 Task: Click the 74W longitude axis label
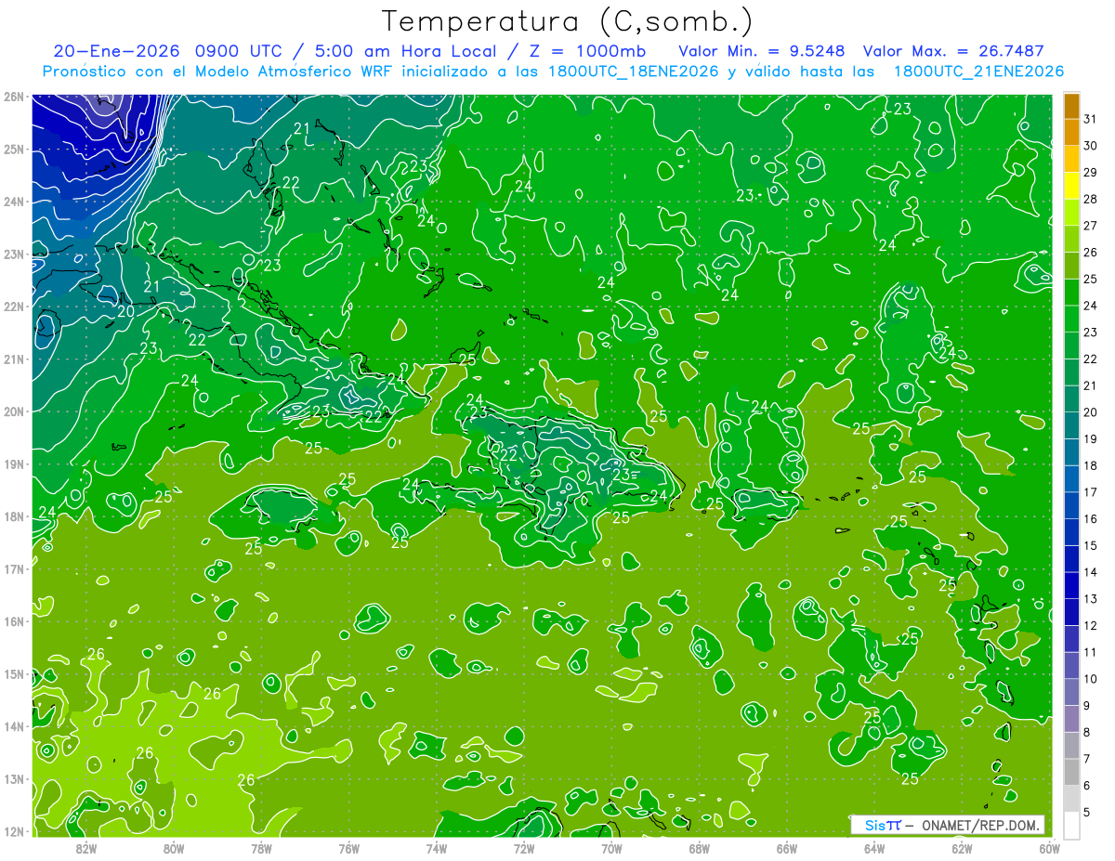click(437, 848)
